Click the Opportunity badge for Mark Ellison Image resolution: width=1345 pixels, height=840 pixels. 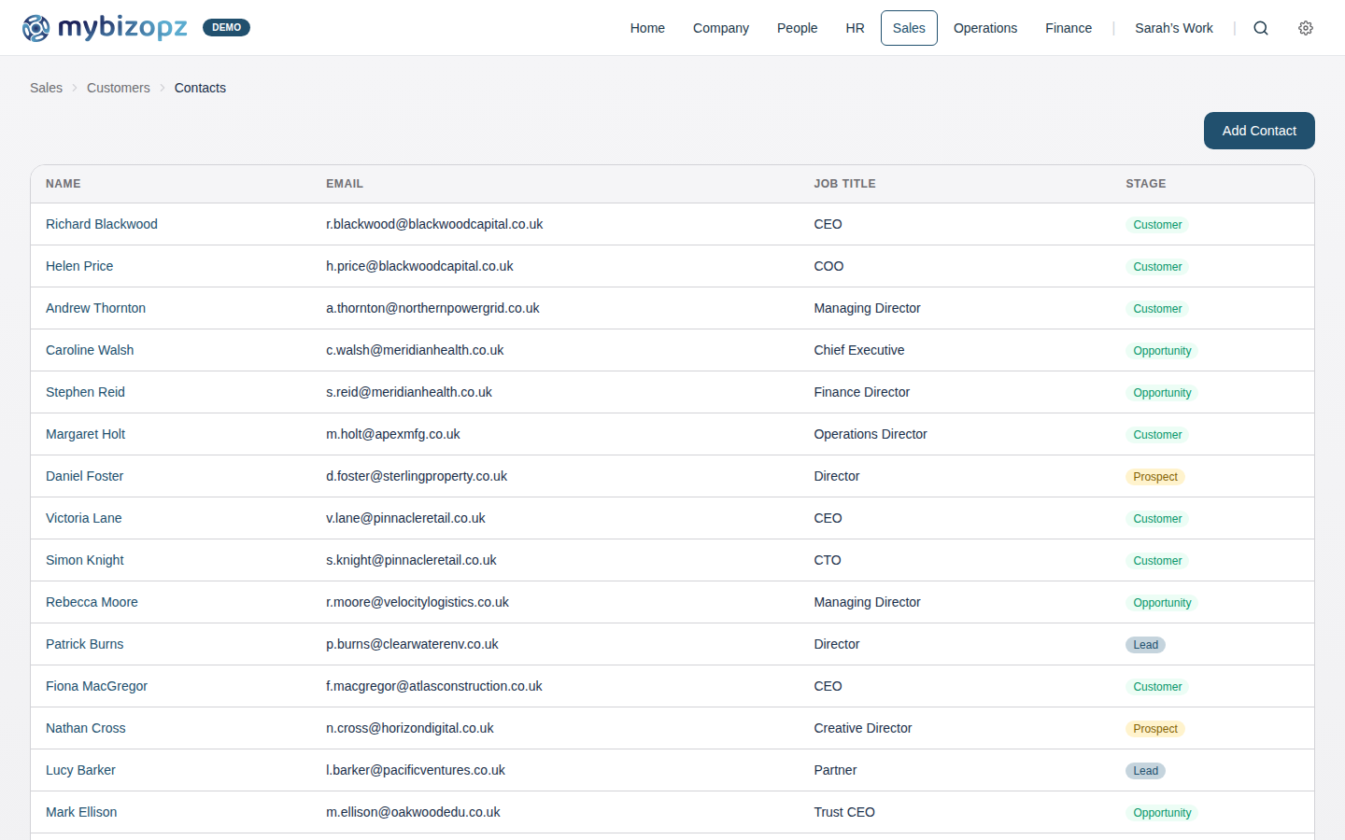coord(1162,812)
